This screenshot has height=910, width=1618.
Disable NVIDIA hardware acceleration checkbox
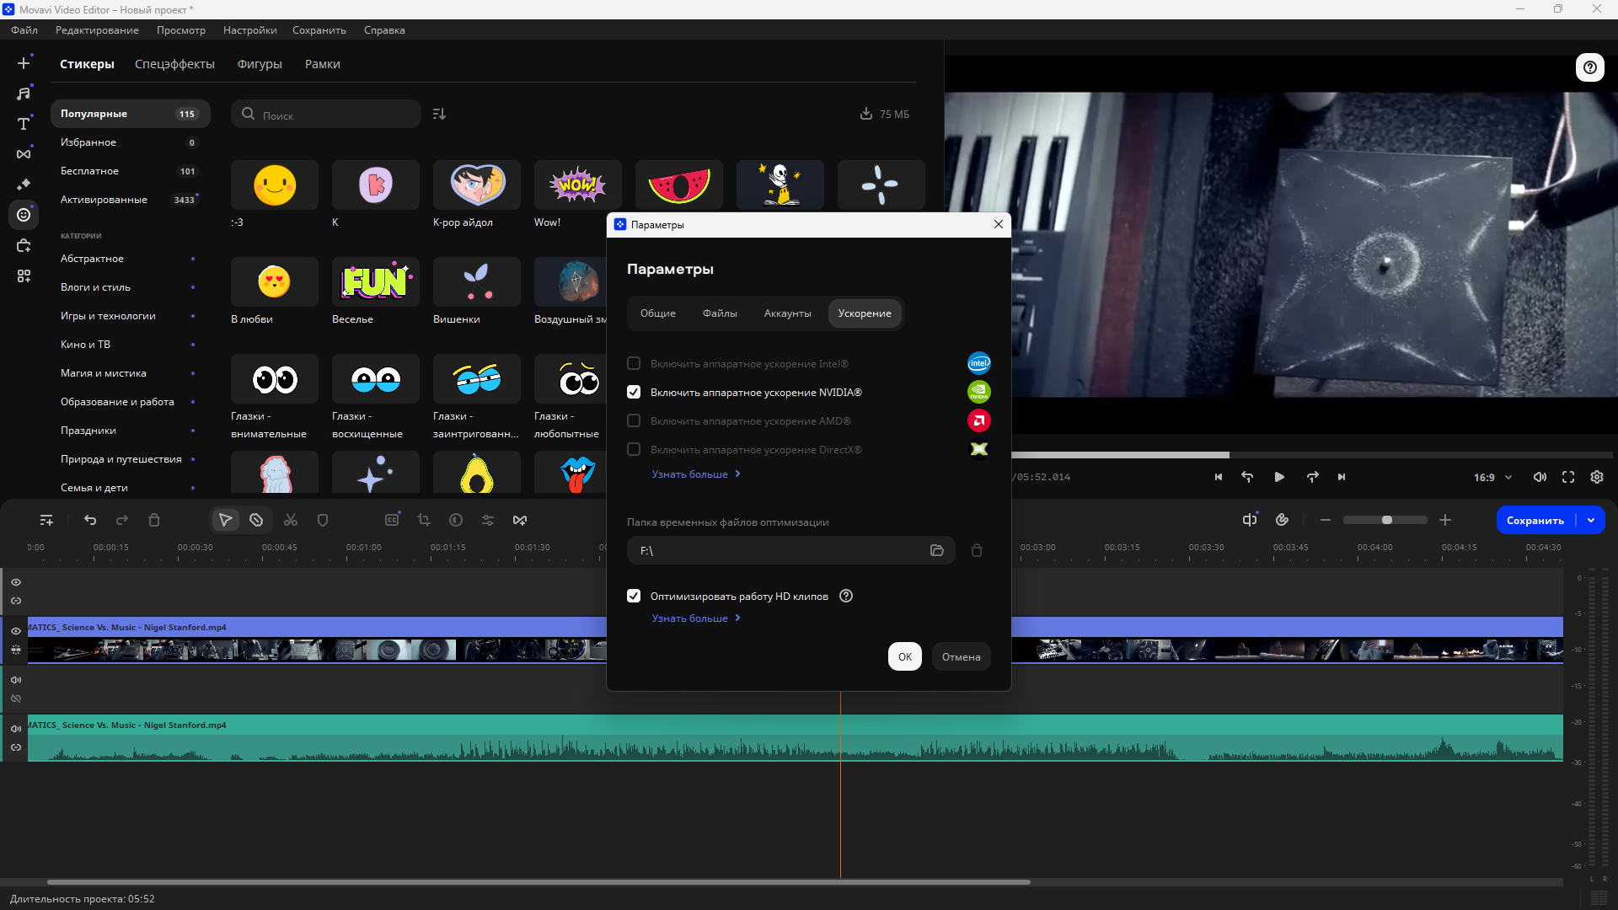click(x=634, y=392)
